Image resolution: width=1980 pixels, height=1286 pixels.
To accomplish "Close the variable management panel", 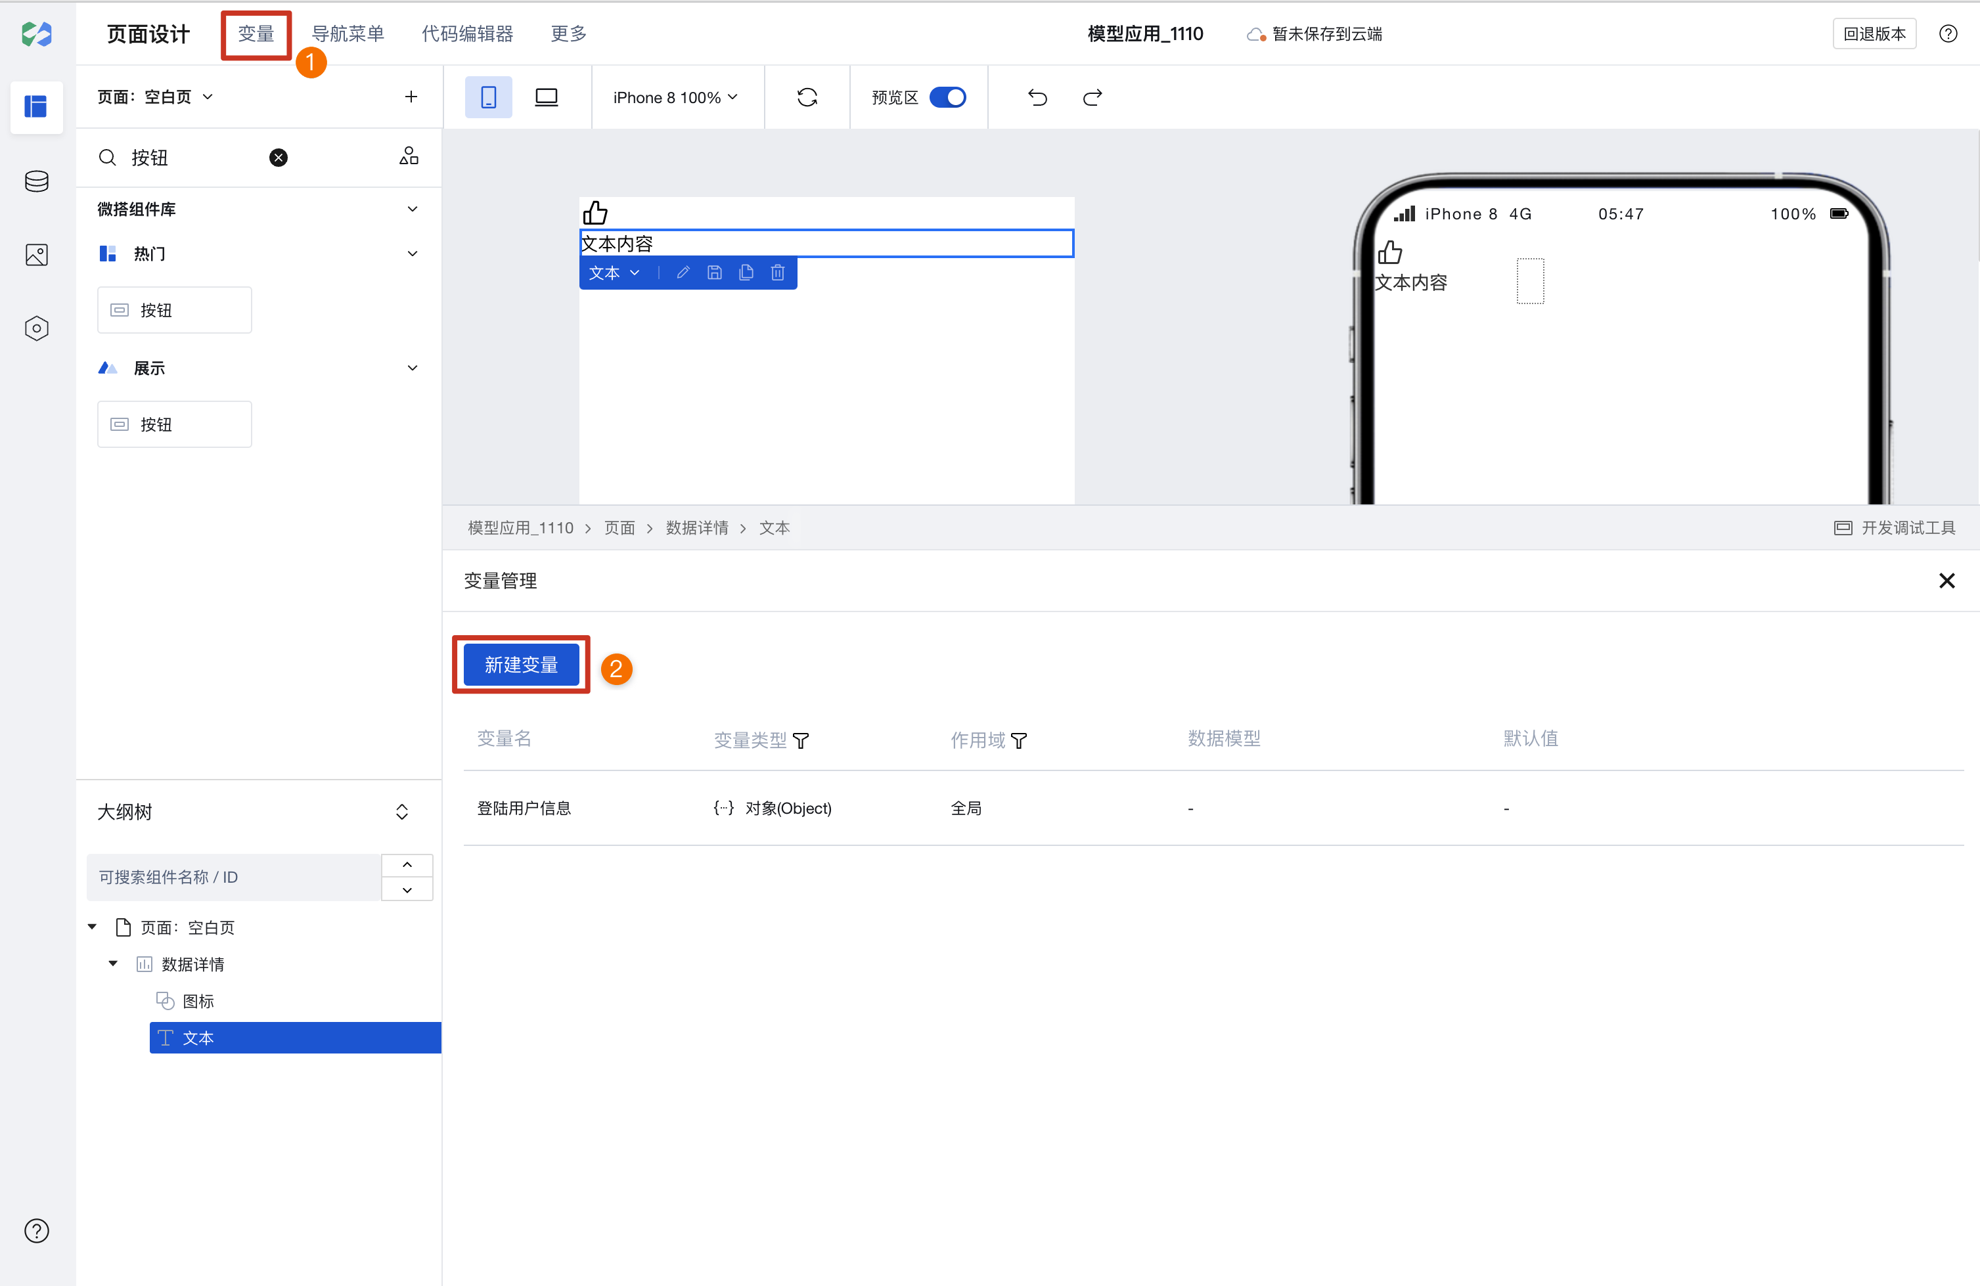I will [1946, 581].
